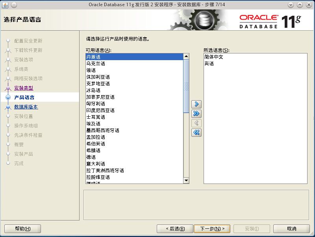Select 匈牙利语 in available languages
The width and height of the screenshot is (315, 237).
click(134, 104)
